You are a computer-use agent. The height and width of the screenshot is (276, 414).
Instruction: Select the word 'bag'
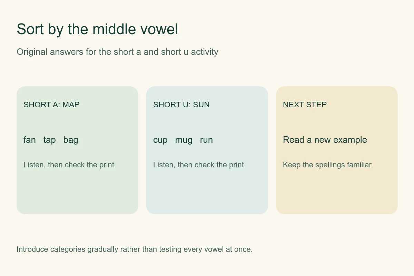71,140
